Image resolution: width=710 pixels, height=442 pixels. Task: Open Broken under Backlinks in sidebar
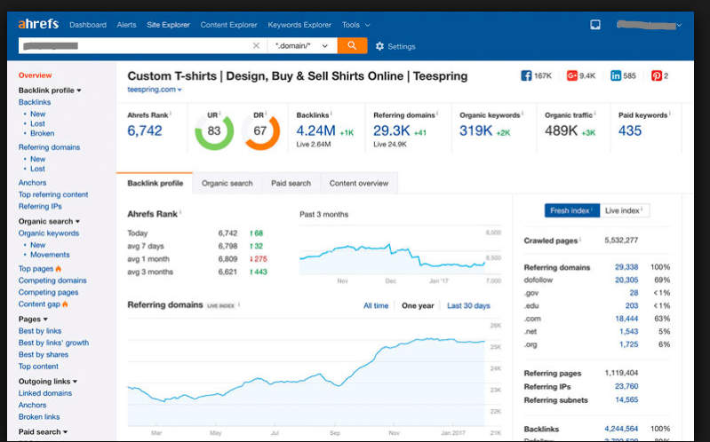tap(42, 133)
